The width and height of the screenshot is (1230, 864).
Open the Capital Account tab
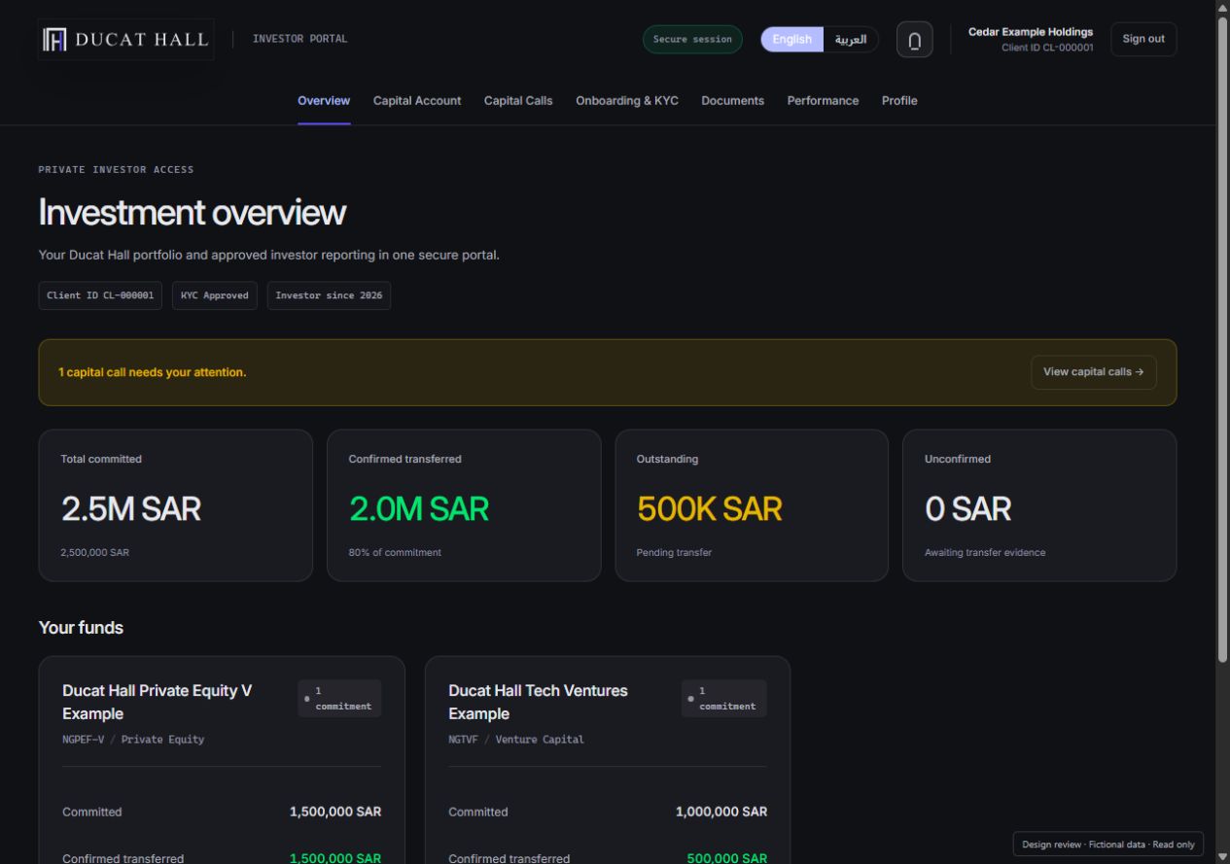(x=417, y=101)
